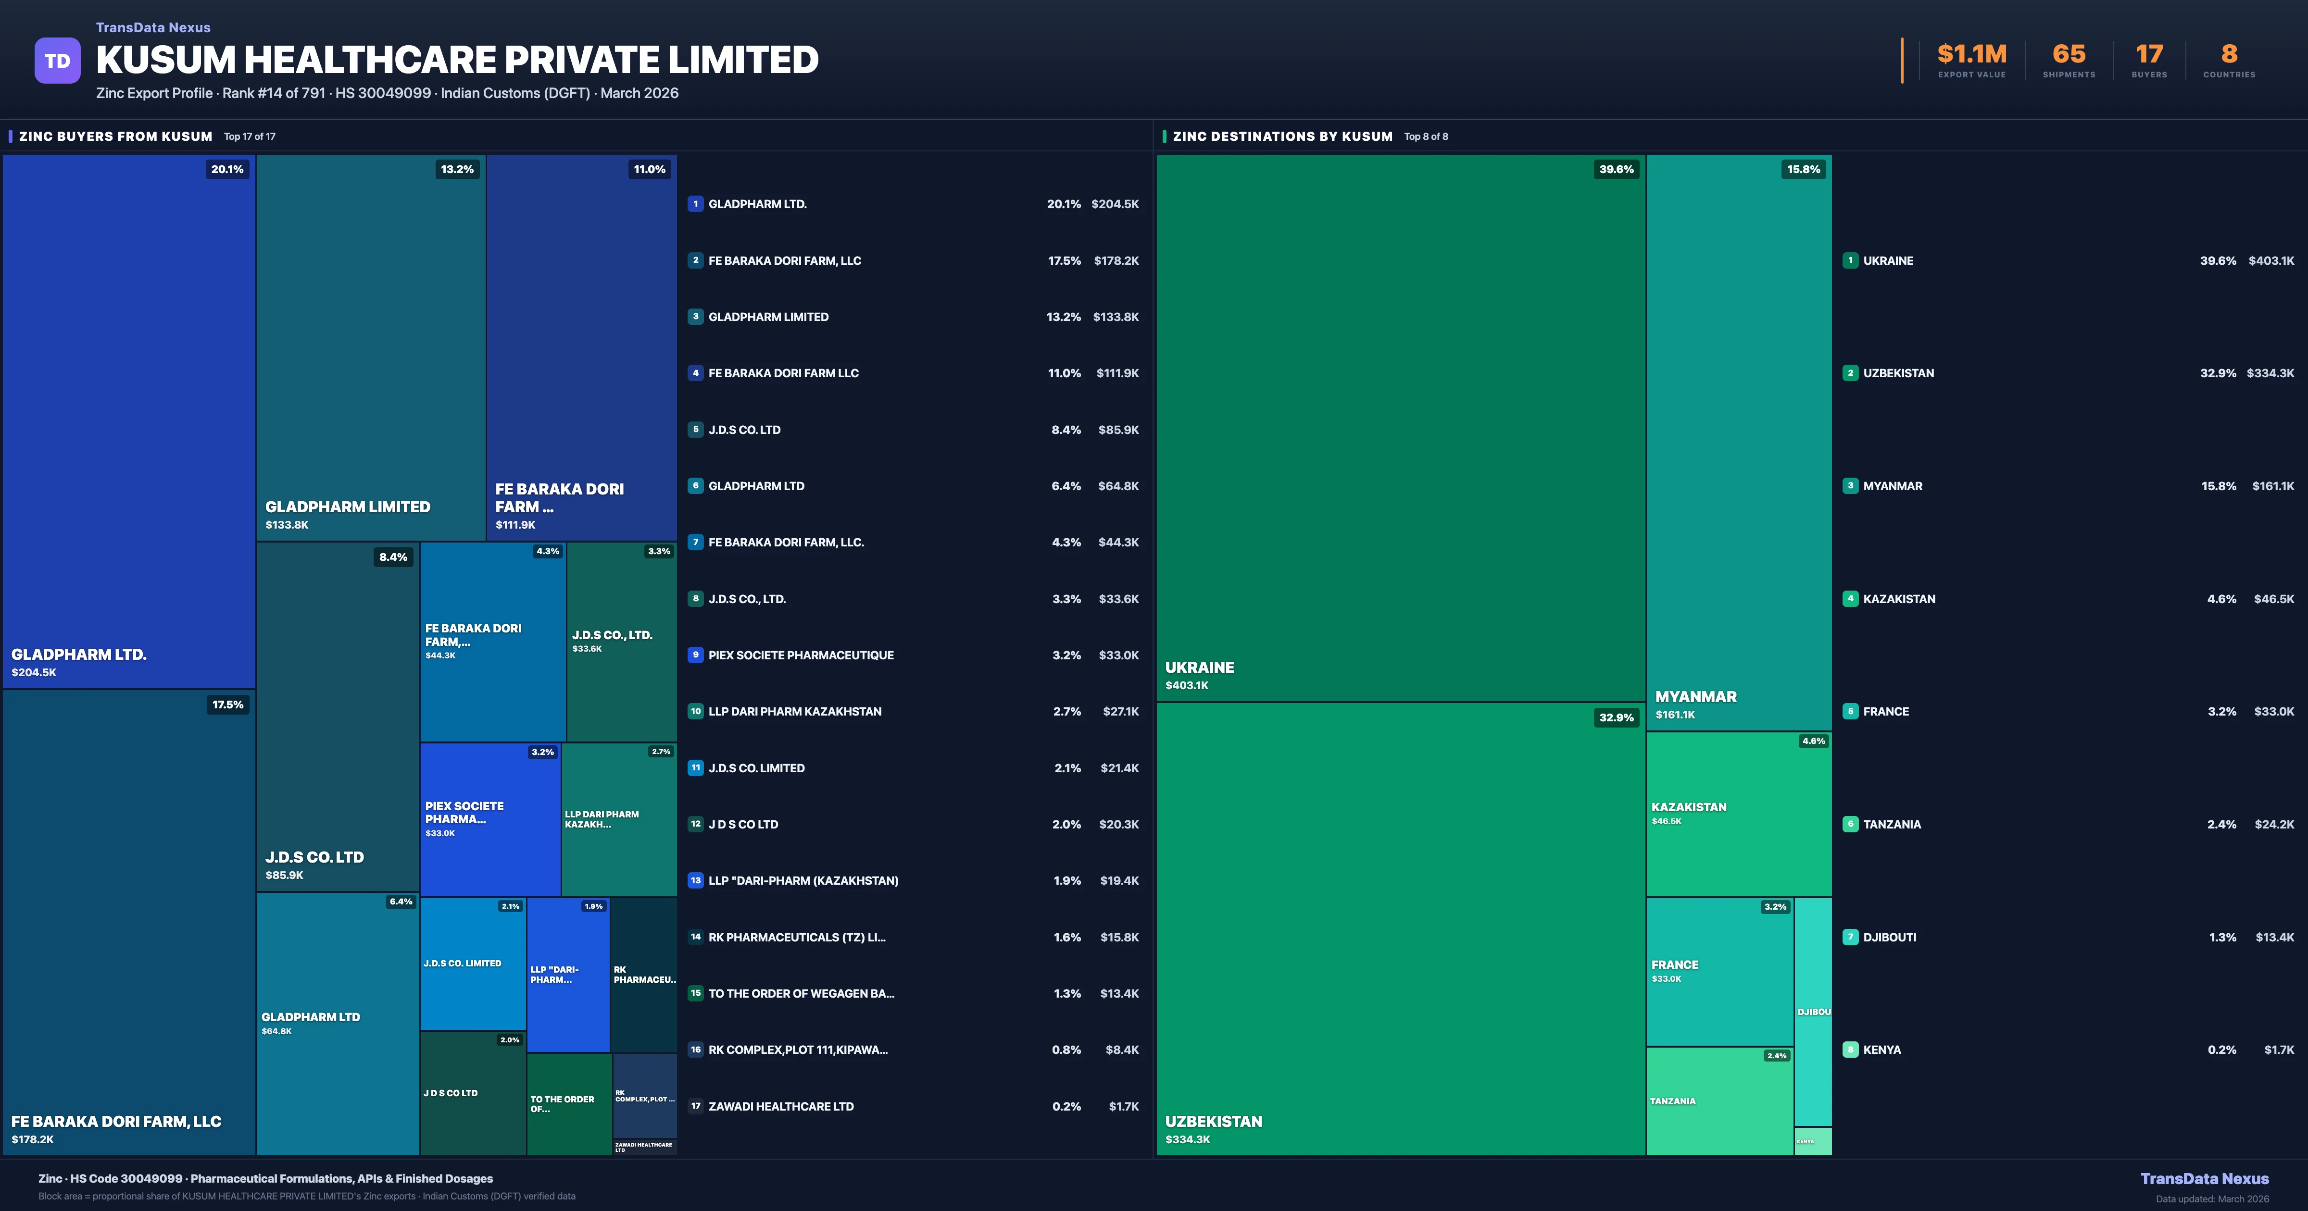Open the TransData Nexus header link
Screen dimensions: 2308x1211
click(x=153, y=28)
